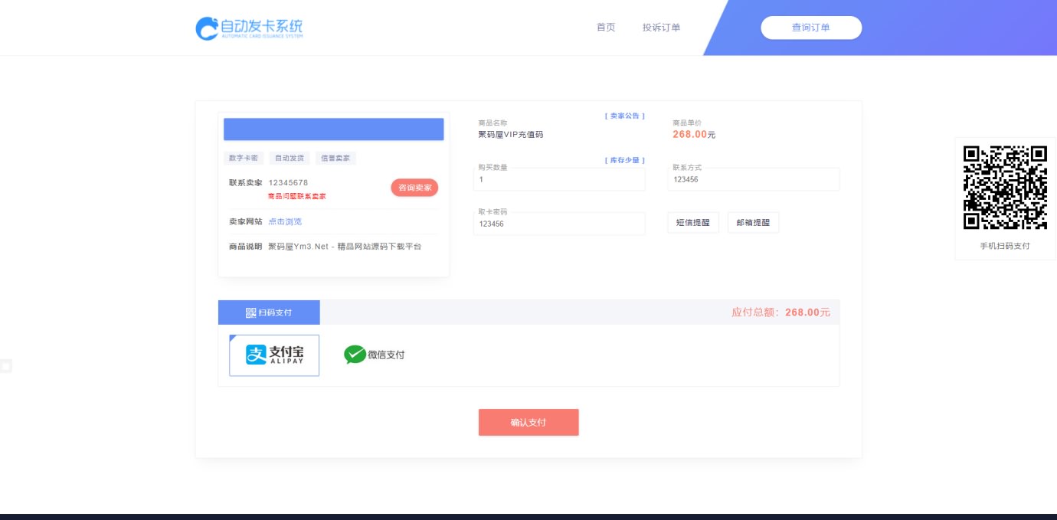This screenshot has height=520, width=1057.
Task: Click the 数字卡密 tag
Action: [244, 158]
